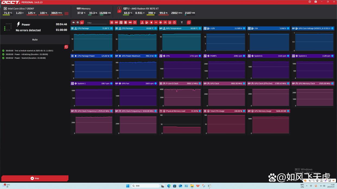The width and height of the screenshot is (337, 189).
Task: Toggle the blue dot on +12V graph
Action: 244,28
